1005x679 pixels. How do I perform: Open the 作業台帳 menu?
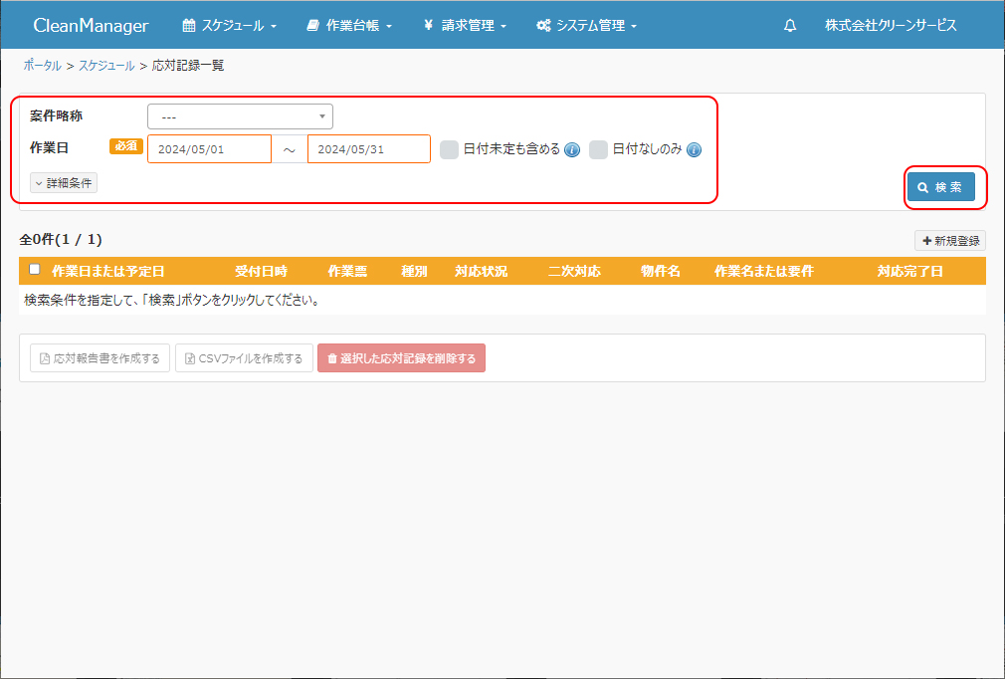349,26
